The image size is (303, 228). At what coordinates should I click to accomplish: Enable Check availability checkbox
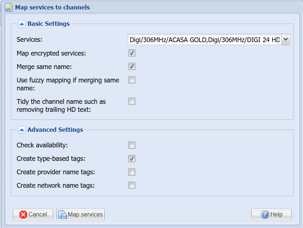coord(132,145)
